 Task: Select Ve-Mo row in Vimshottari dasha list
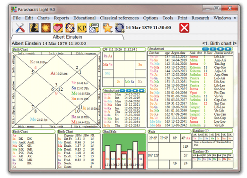tap(190, 64)
